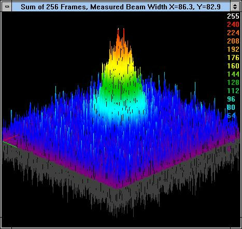242x229 pixels.
Task: Select the green 128 legend value
Action: (x=233, y=82)
